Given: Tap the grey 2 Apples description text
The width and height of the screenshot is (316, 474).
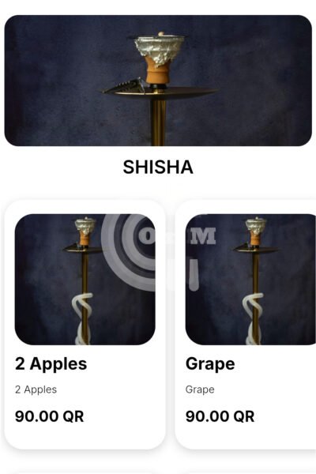Looking at the screenshot, I should (36, 389).
